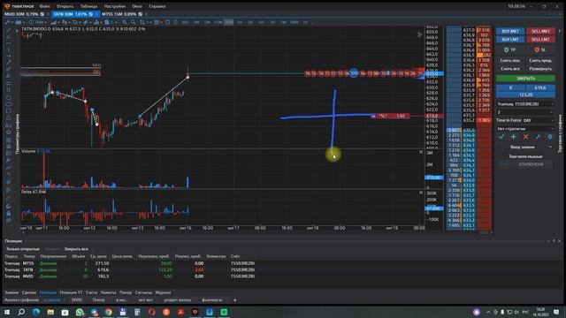Image resolution: width=566 pixels, height=318 pixels.
Task: Open the blue gear settings icon in trading panel
Action: tap(550, 137)
